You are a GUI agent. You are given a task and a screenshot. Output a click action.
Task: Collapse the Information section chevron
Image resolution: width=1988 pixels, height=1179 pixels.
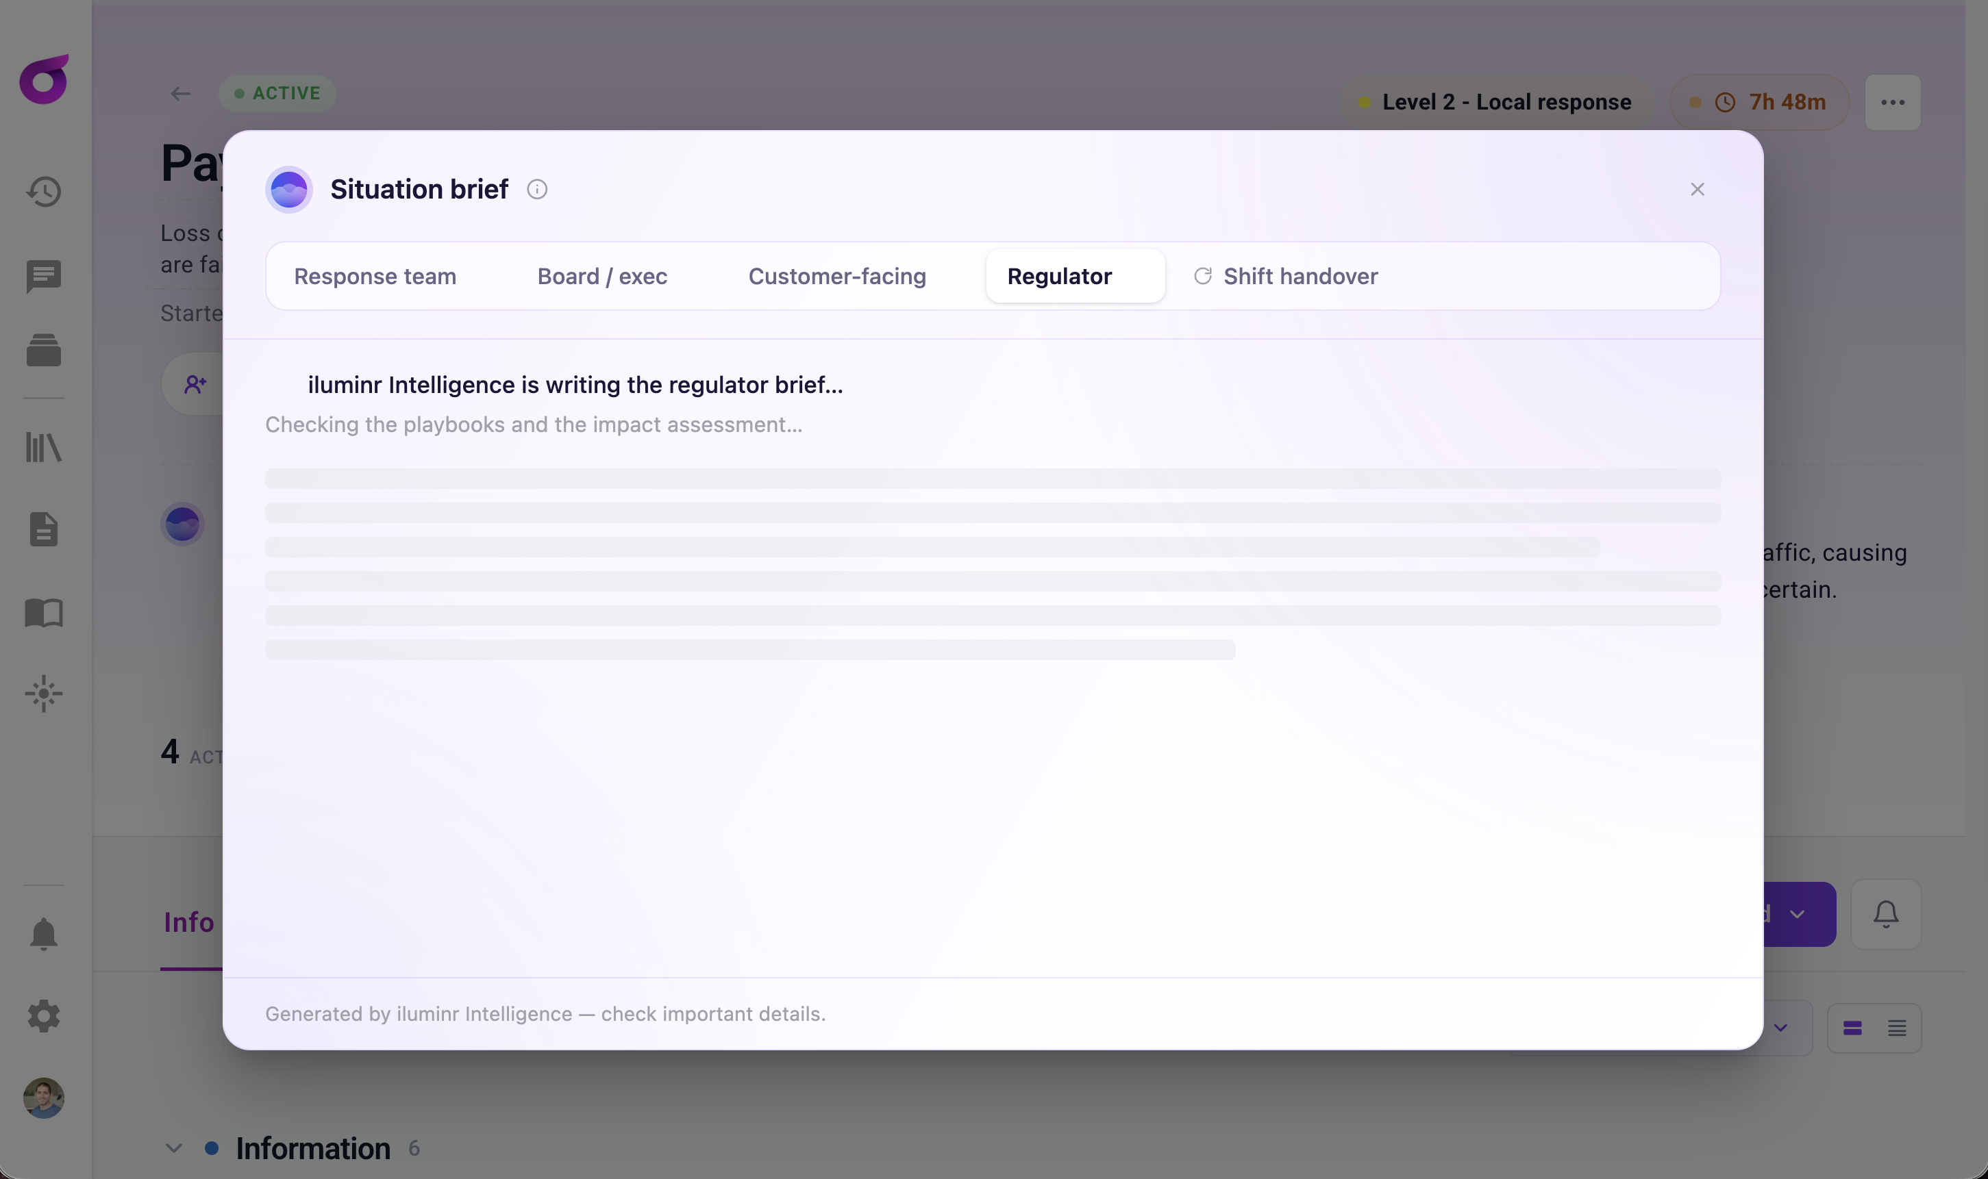173,1149
